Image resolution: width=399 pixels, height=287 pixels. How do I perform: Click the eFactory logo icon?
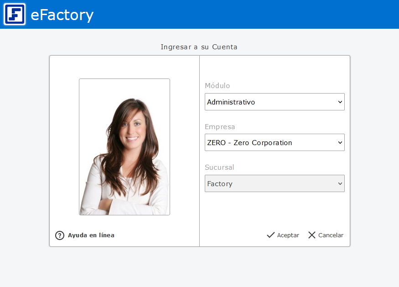(x=15, y=14)
